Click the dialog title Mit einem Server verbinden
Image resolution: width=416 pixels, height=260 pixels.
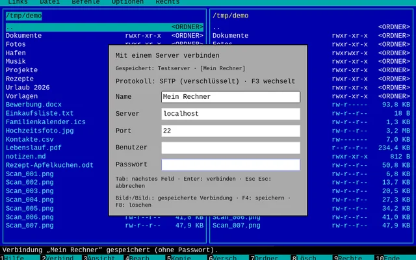coord(168,56)
